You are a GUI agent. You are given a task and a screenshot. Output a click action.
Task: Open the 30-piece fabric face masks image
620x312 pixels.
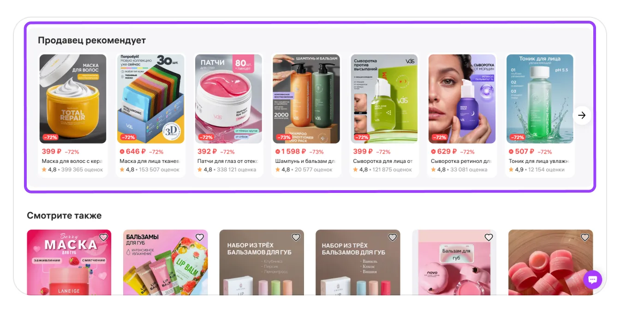pos(151,99)
